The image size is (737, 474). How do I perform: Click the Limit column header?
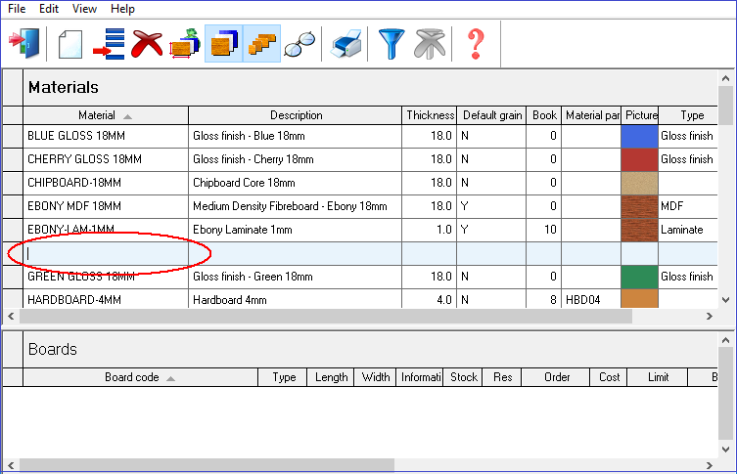click(x=658, y=377)
